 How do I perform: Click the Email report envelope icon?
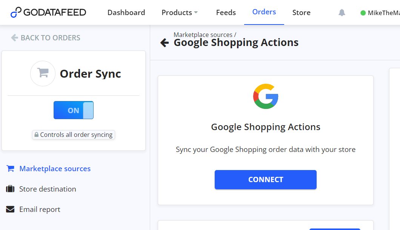tap(10, 209)
